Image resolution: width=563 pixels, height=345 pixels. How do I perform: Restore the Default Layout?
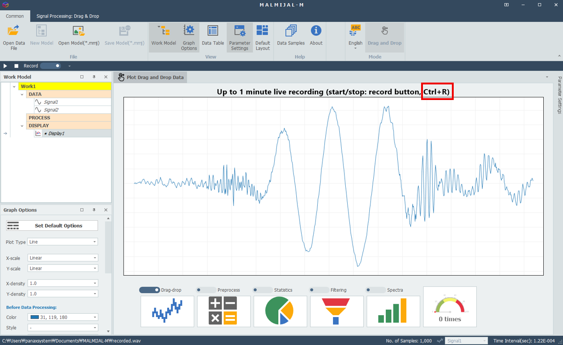tap(263, 37)
